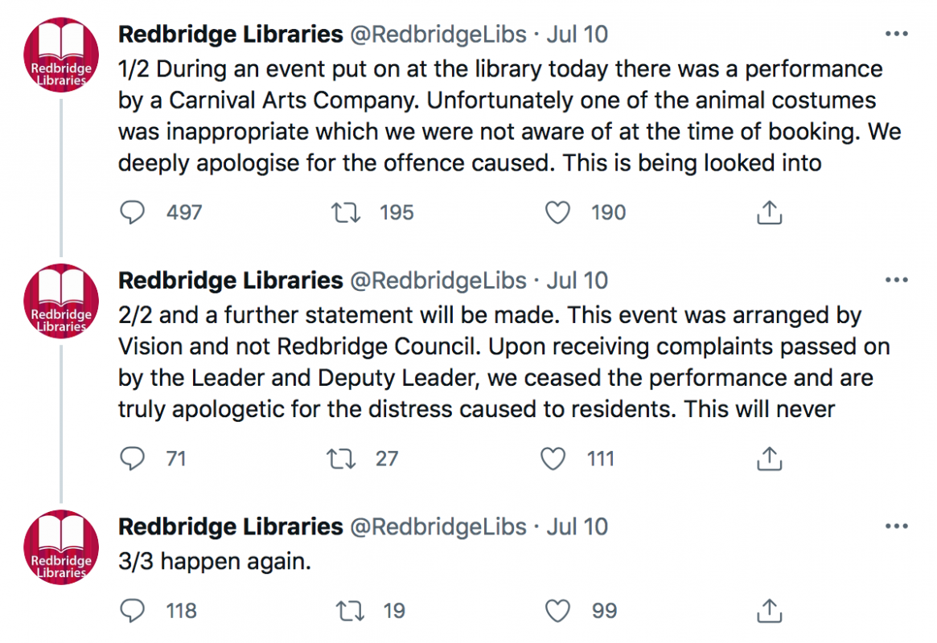
Task: Open more options on the third tweet
Action: 896,526
